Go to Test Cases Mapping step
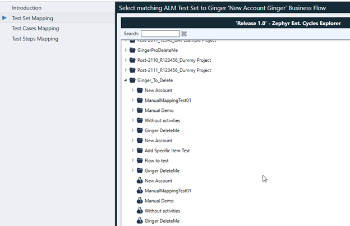Screen dimensions: 350x226 tap(35, 29)
